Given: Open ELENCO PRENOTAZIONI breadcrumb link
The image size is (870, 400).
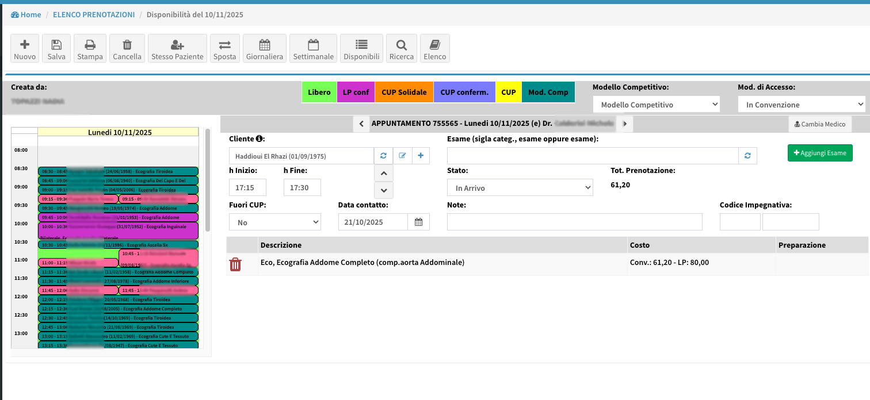Looking at the screenshot, I should point(94,14).
